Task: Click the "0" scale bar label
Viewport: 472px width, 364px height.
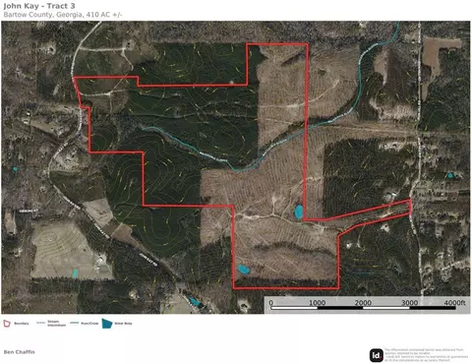Action: point(271,303)
